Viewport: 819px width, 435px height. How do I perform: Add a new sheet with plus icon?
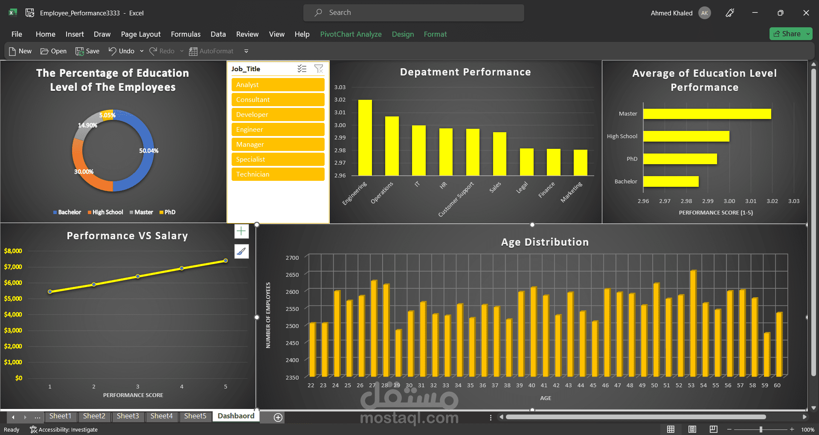coord(278,418)
